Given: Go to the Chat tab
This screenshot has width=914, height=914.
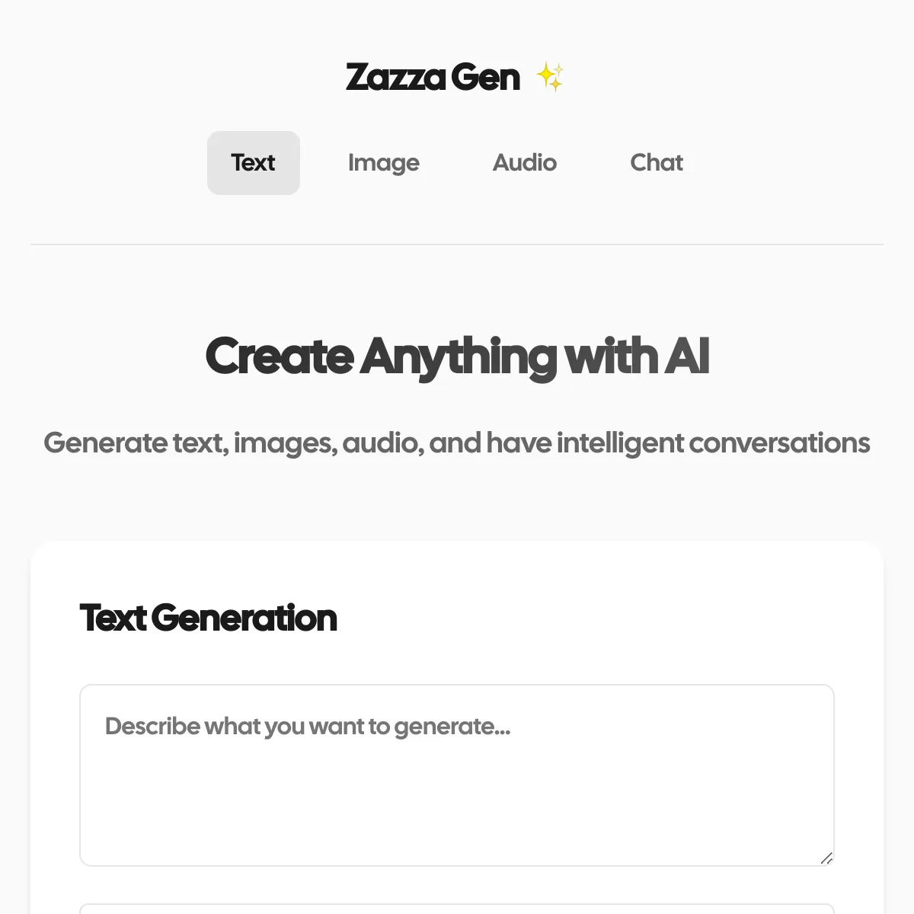Looking at the screenshot, I should (x=657, y=163).
